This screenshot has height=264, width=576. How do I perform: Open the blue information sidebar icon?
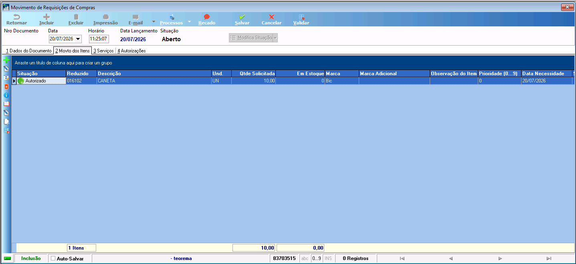tap(6, 95)
